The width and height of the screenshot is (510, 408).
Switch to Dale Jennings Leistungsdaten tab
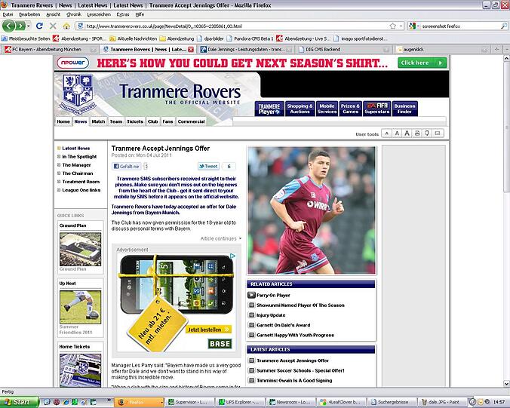click(x=246, y=50)
